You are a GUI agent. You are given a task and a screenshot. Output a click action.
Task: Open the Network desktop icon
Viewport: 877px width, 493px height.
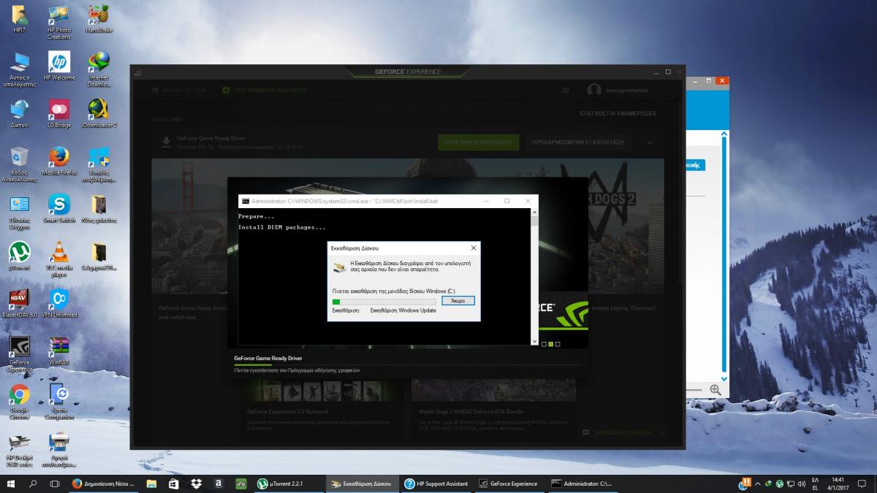coord(19,114)
